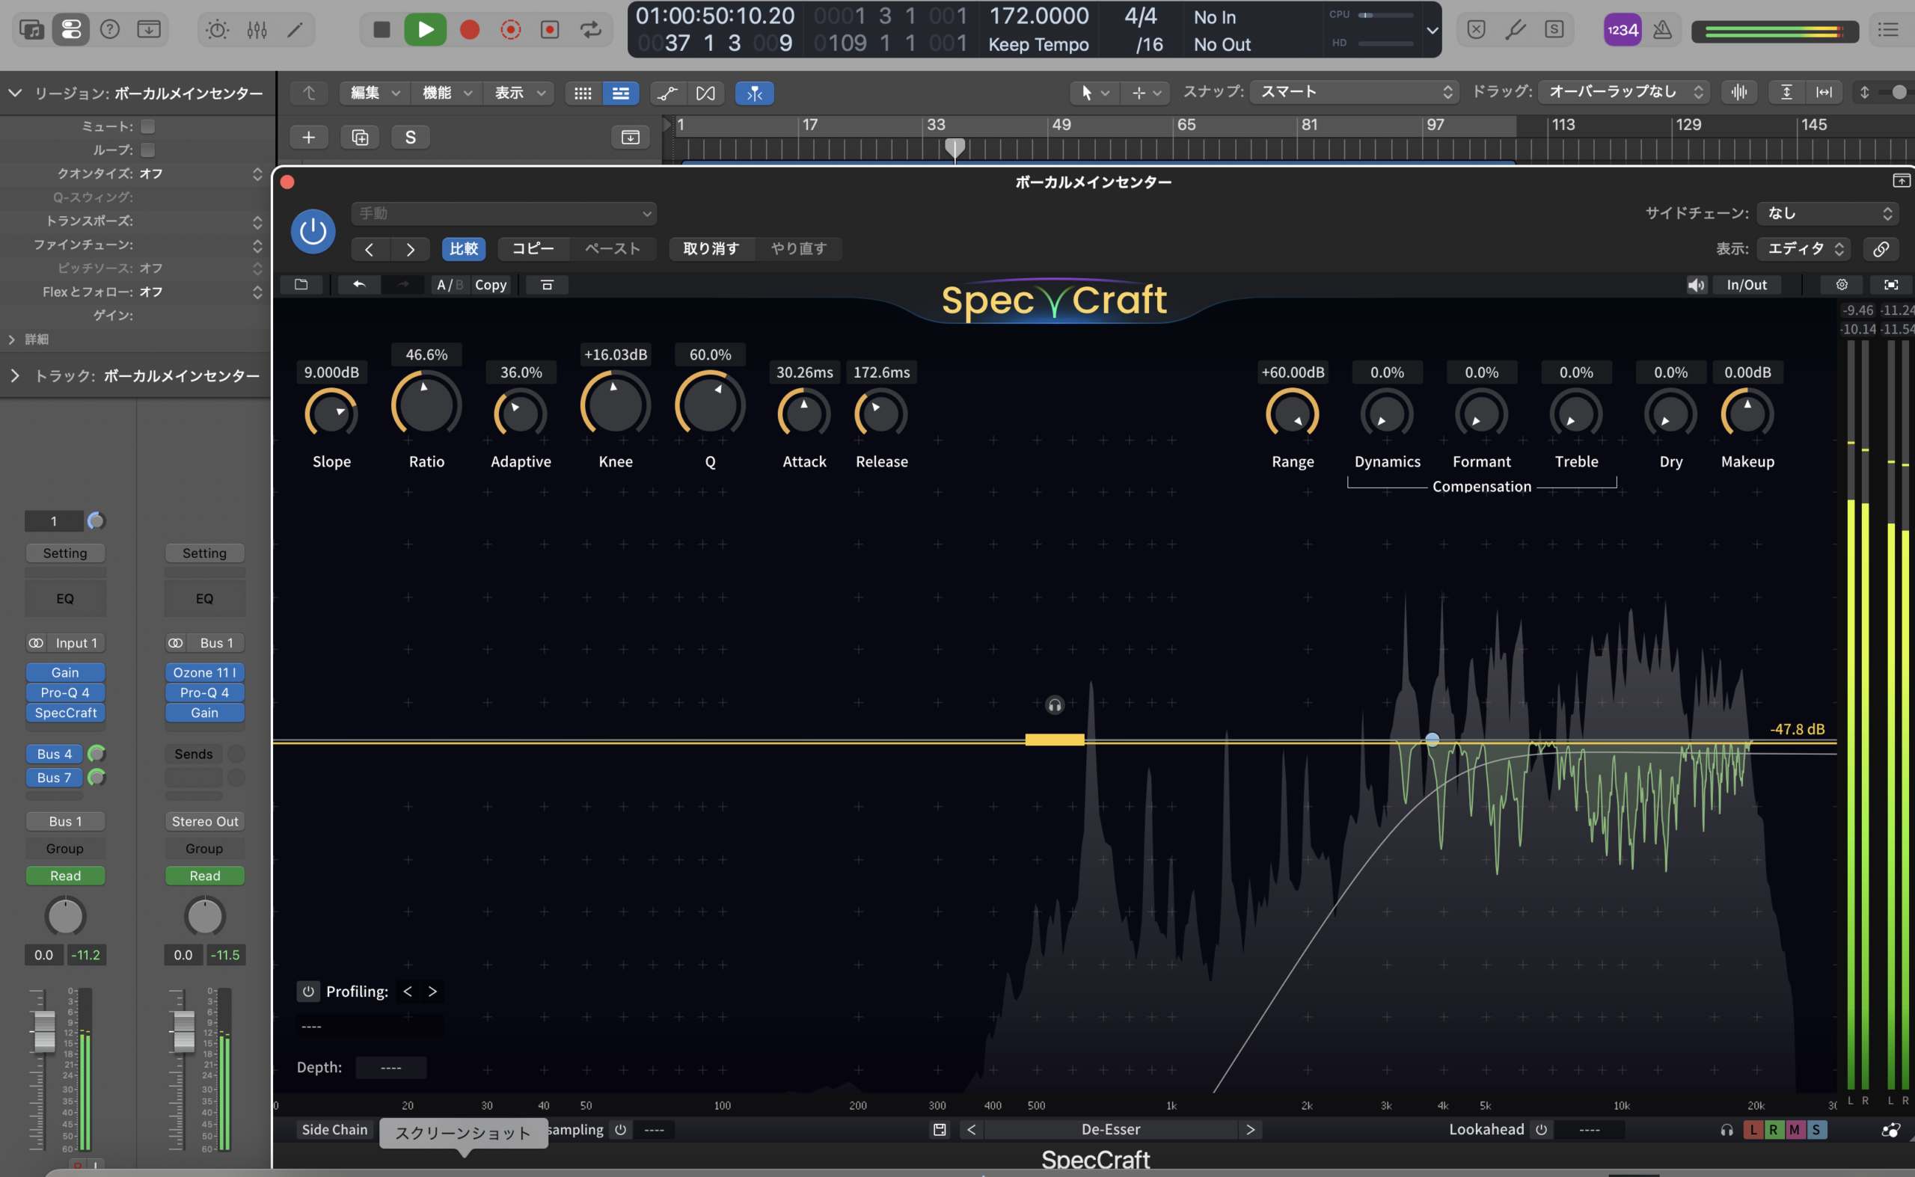Screen dimensions: 1915x1177
Task: Open the Editors pencil icon
Action: pyautogui.click(x=295, y=30)
